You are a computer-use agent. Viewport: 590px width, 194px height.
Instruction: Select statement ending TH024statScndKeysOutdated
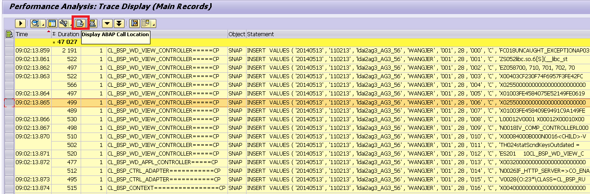418,145
